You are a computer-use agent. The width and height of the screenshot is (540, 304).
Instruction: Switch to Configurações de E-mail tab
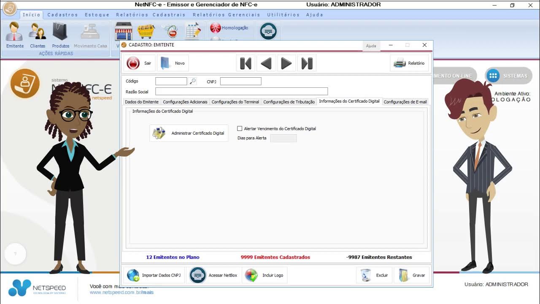405,102
